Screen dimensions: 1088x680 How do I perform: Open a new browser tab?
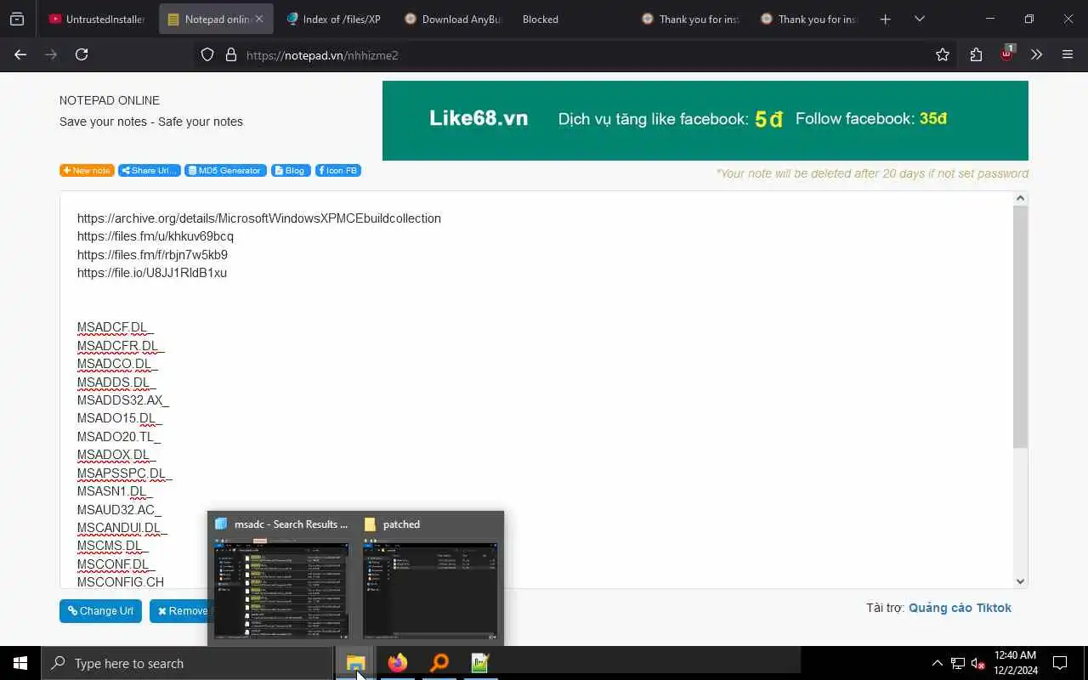point(886,19)
